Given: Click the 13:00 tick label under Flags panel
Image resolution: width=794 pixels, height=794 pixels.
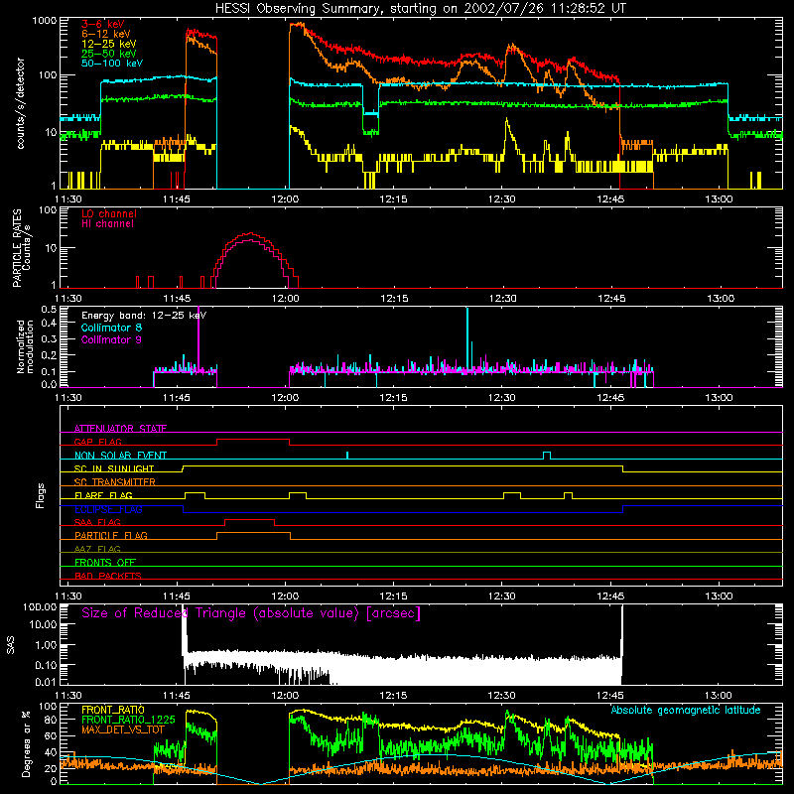Looking at the screenshot, I should (719, 596).
